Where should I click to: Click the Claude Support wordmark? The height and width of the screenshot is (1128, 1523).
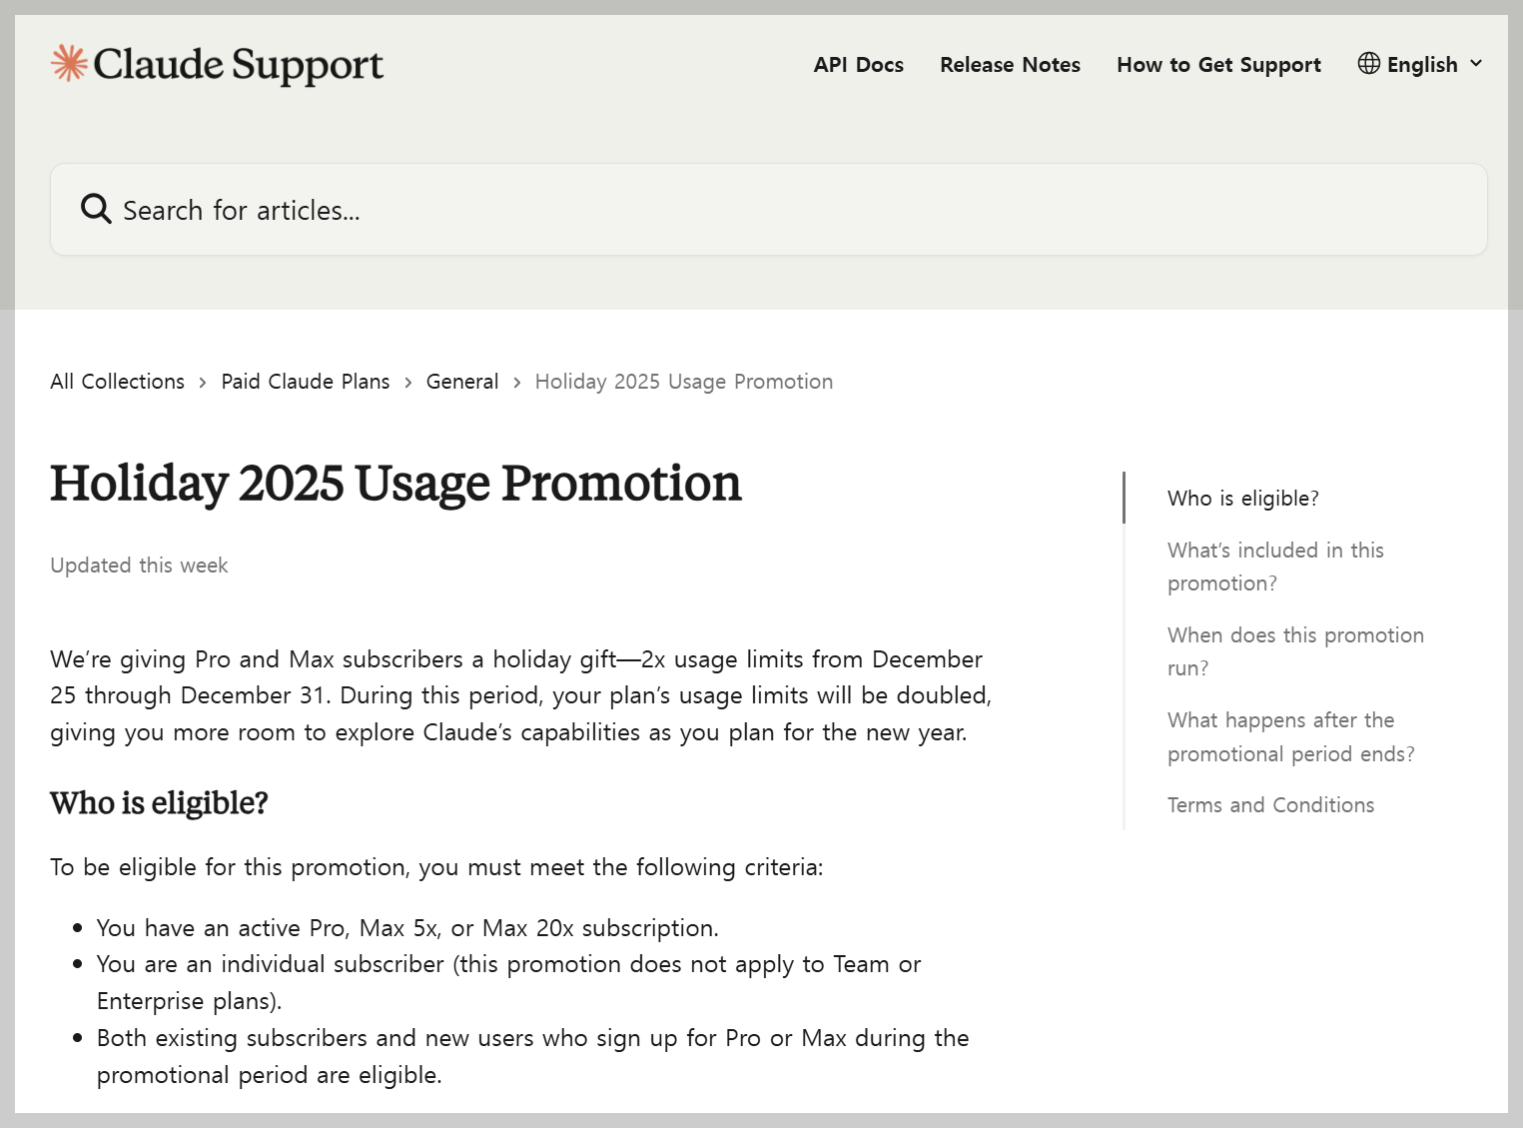(238, 65)
